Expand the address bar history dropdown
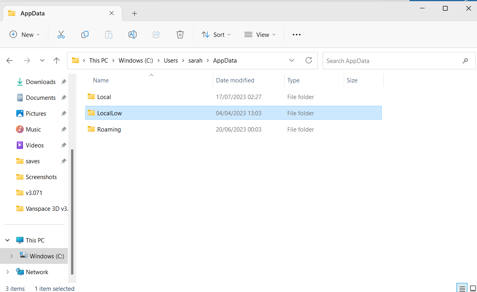 292,61
